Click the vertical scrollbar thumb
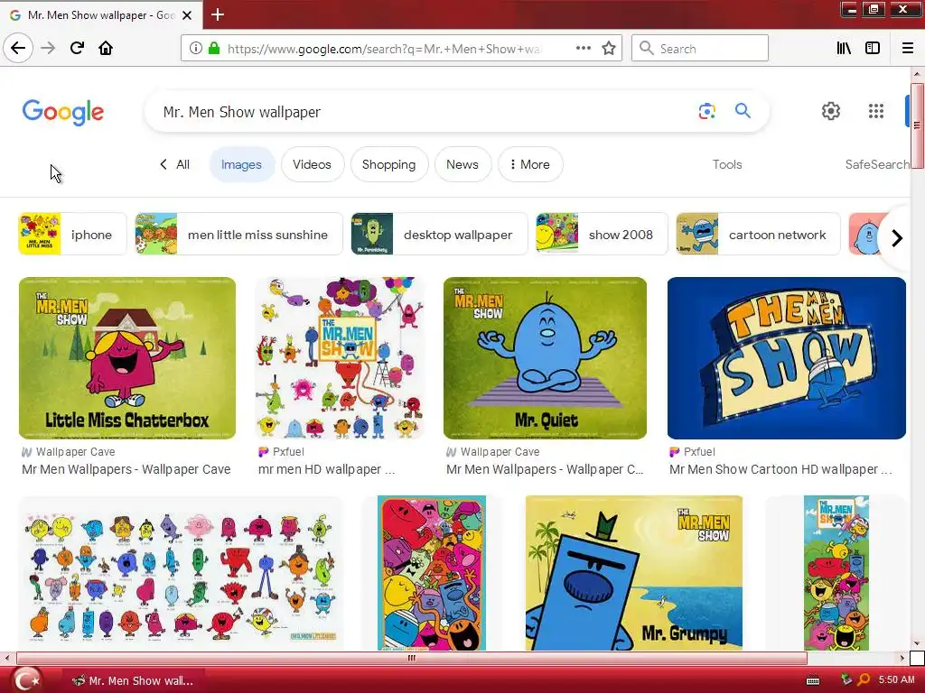 point(917,125)
